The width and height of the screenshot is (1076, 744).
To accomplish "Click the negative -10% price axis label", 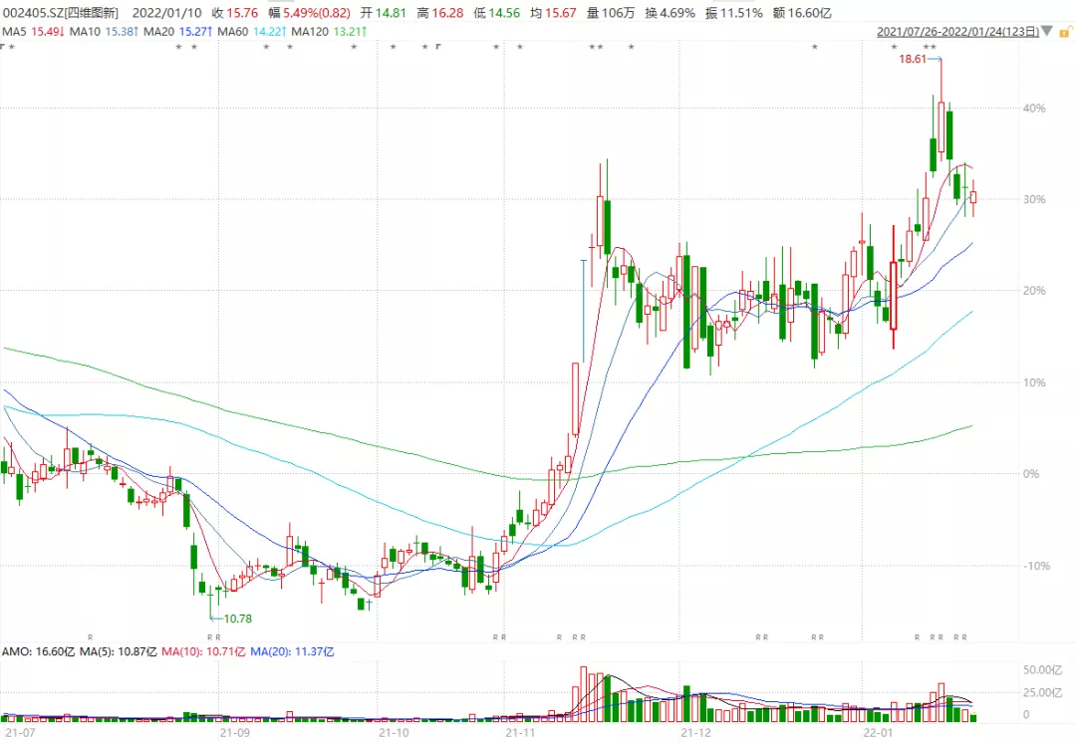I will (x=1037, y=566).
